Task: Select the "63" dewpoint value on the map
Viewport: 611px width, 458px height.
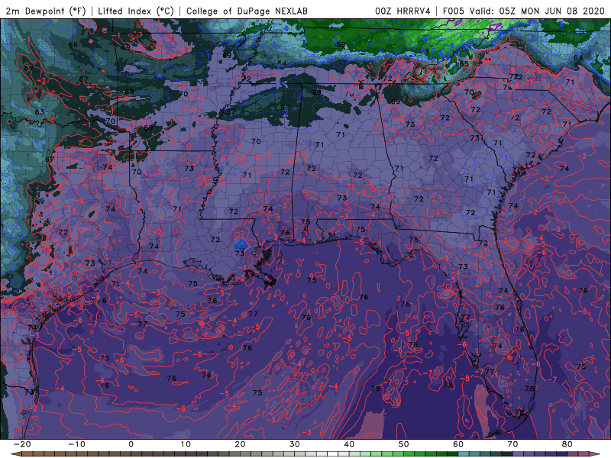Action: (40, 111)
